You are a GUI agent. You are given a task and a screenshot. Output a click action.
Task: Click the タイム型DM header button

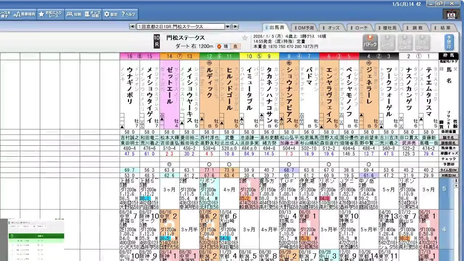click(449, 170)
